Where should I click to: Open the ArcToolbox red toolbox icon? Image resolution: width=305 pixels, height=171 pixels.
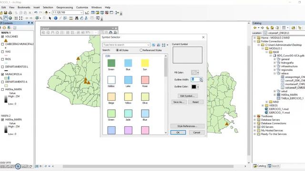pyautogui.click(x=107, y=13)
